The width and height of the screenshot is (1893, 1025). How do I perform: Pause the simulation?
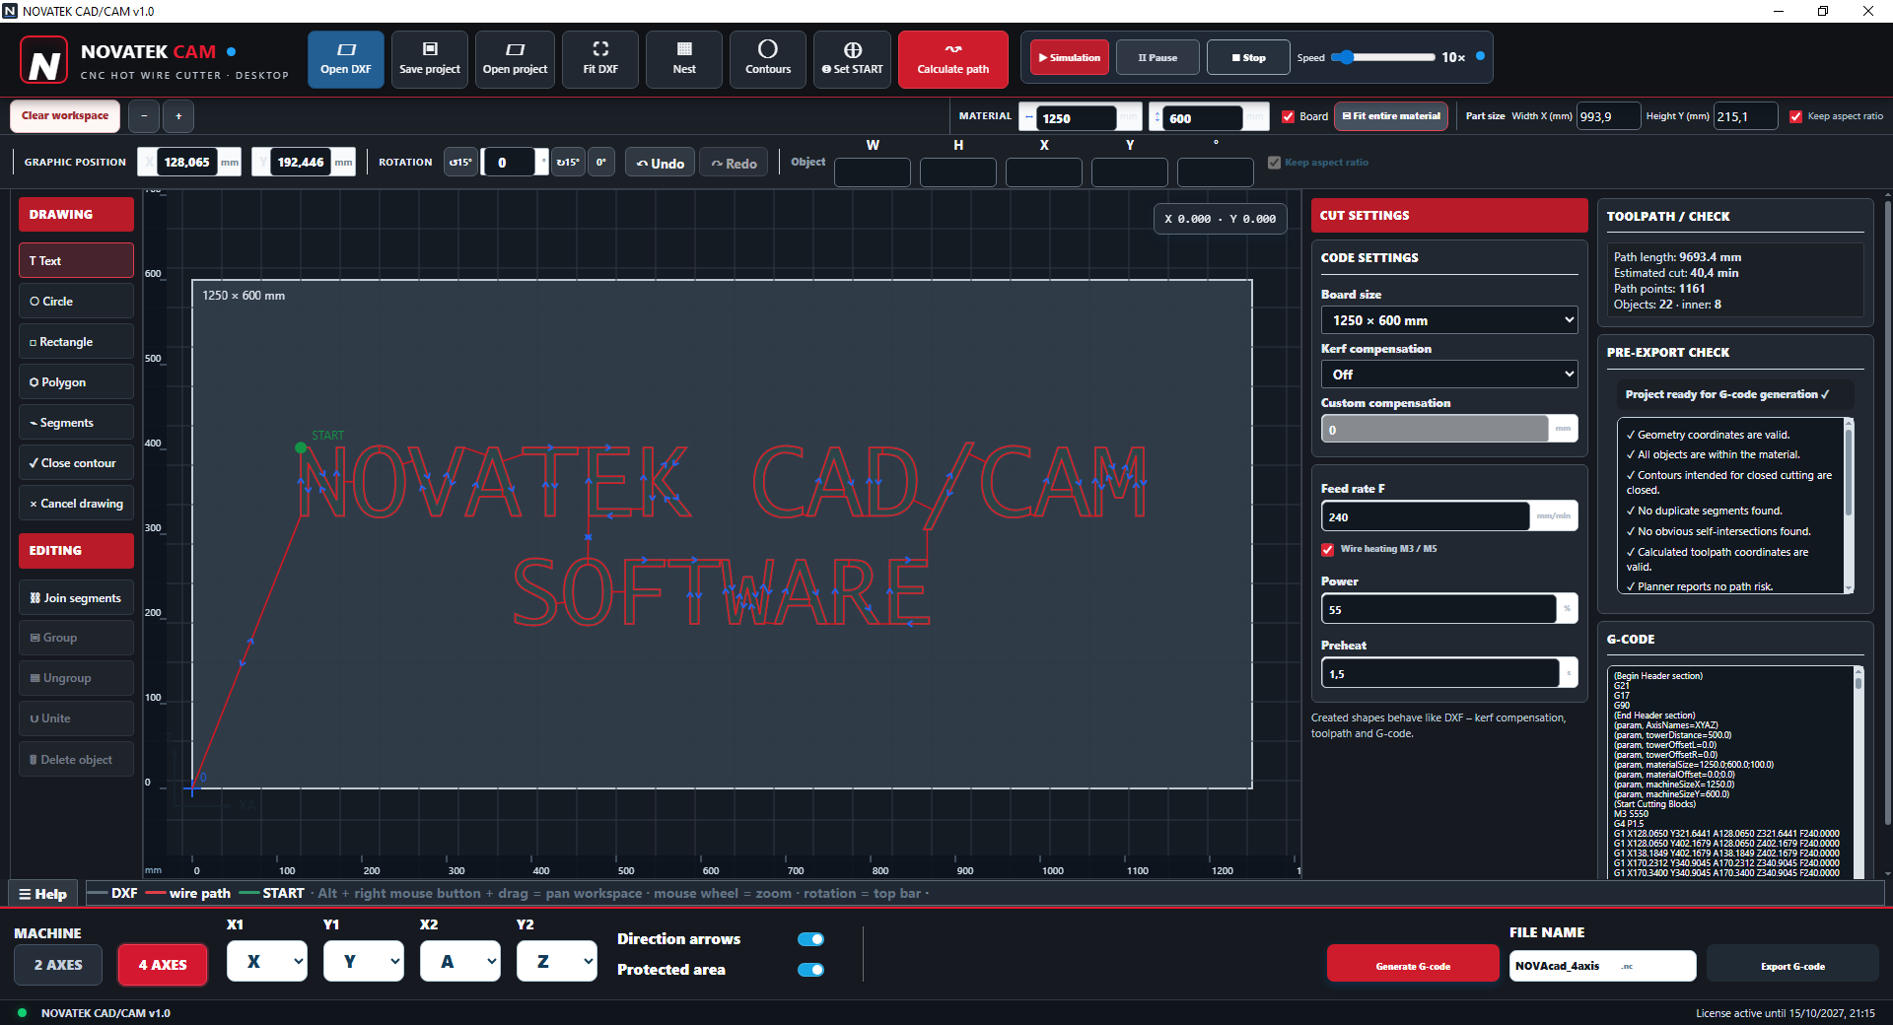[1157, 57]
